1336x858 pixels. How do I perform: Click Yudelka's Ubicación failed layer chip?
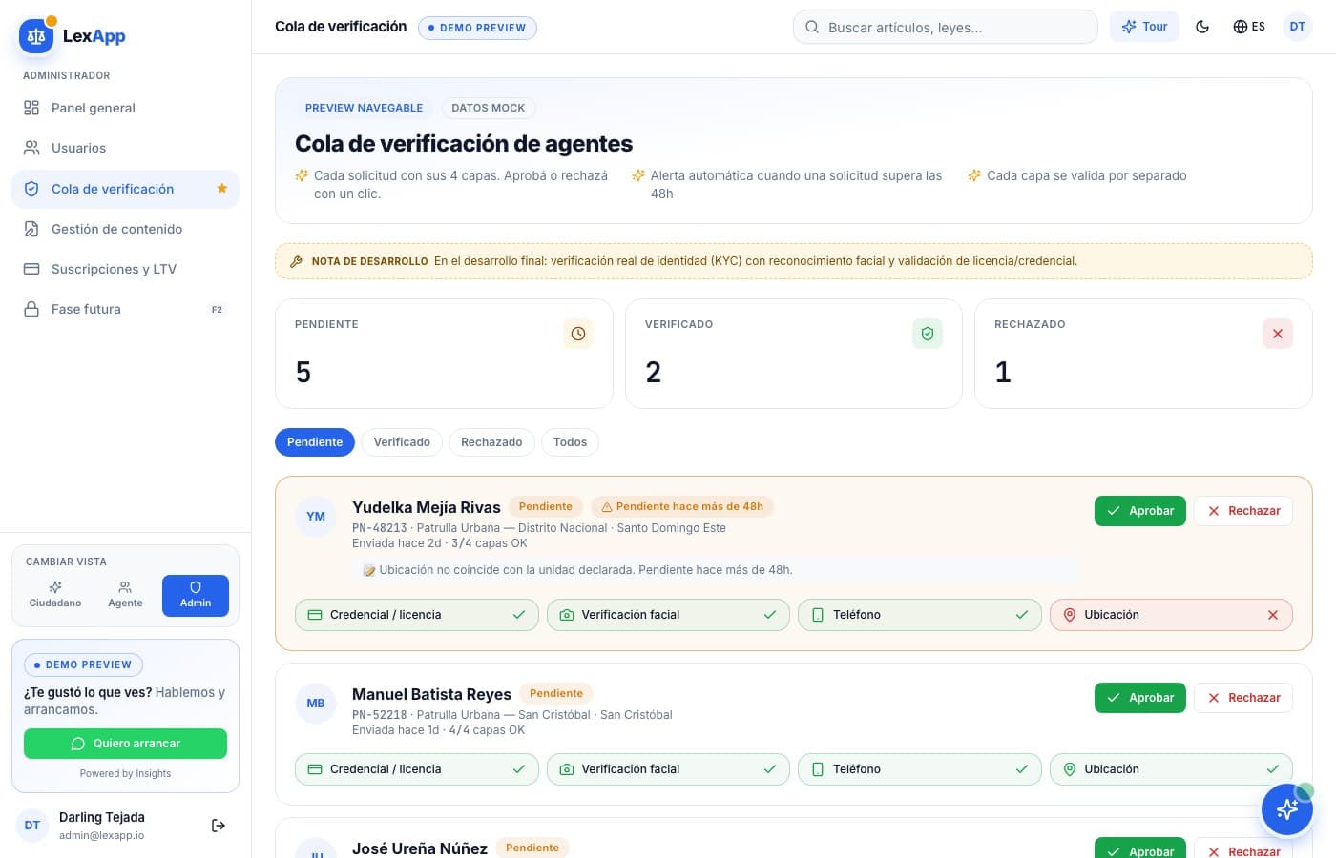pos(1171,615)
